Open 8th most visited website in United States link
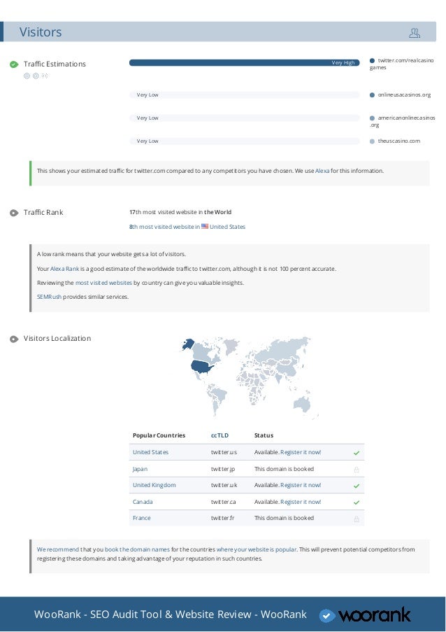446x632 pixels. click(187, 227)
